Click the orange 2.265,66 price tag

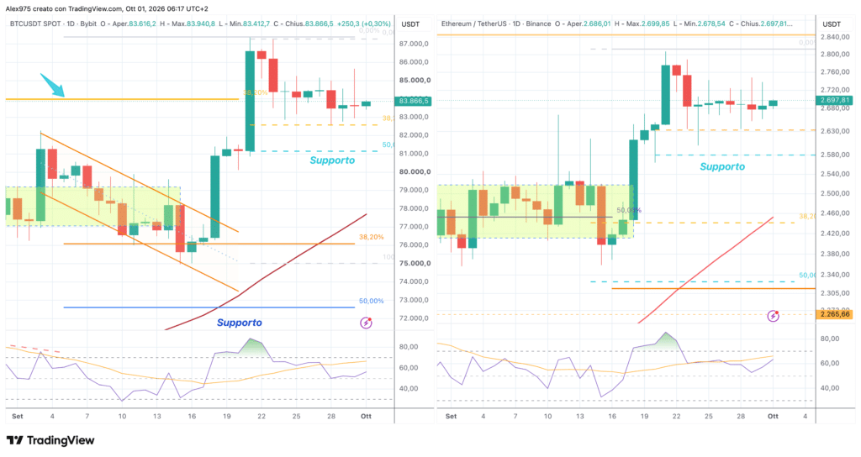[x=835, y=314]
